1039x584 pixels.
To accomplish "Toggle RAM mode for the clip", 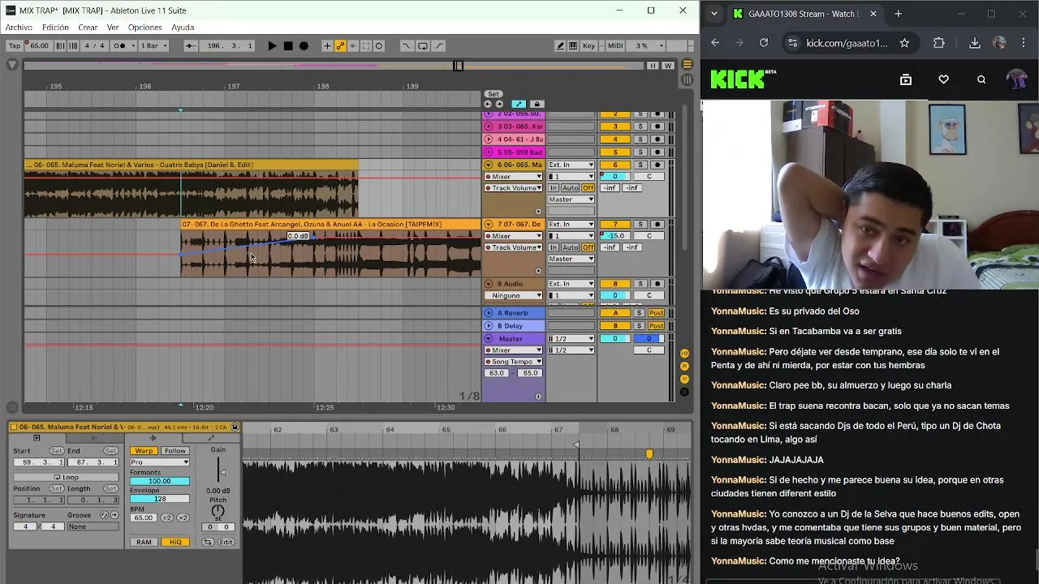I will click(144, 542).
